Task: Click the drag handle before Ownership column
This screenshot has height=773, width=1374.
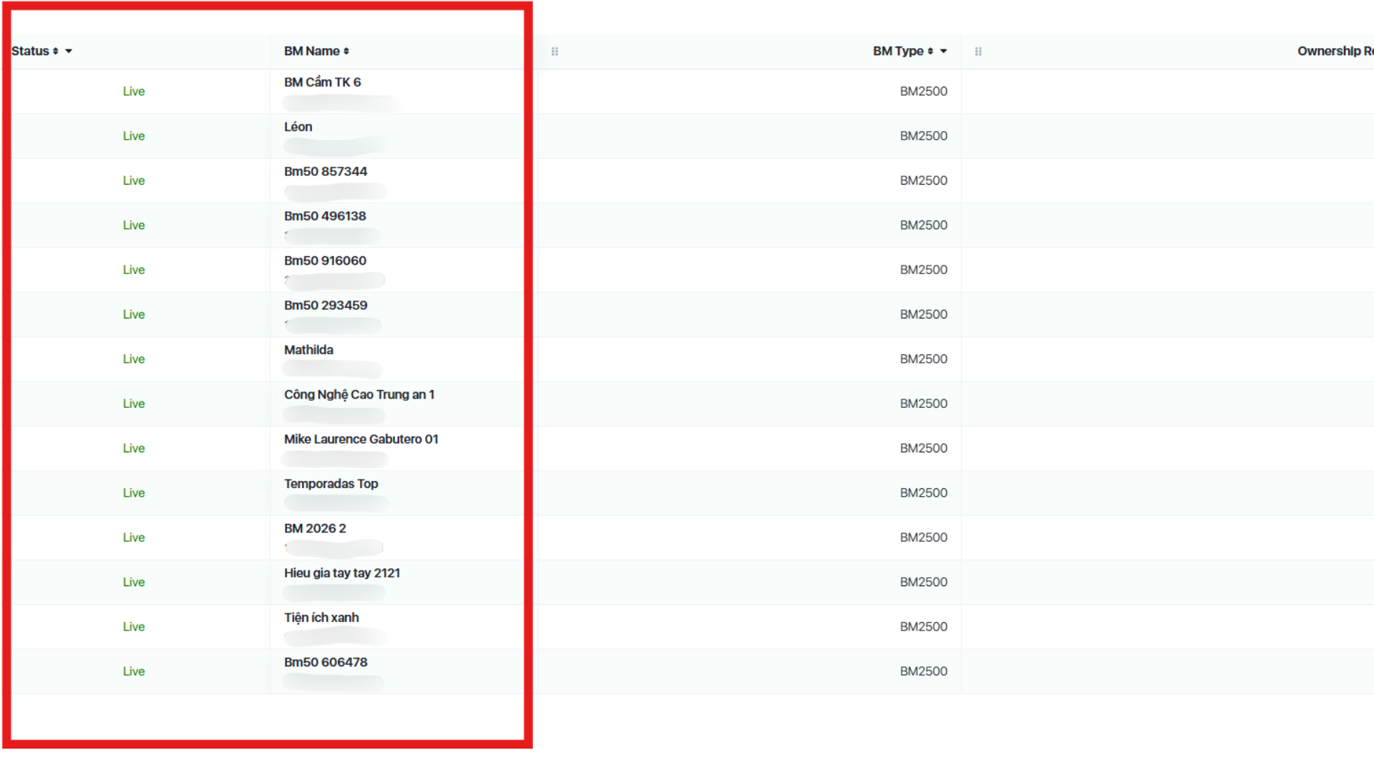Action: (x=978, y=52)
